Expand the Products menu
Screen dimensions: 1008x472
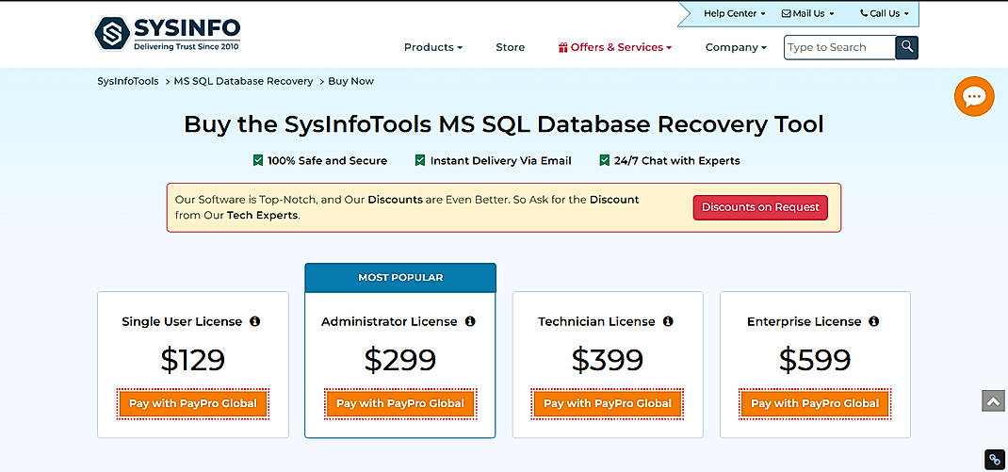[x=433, y=47]
